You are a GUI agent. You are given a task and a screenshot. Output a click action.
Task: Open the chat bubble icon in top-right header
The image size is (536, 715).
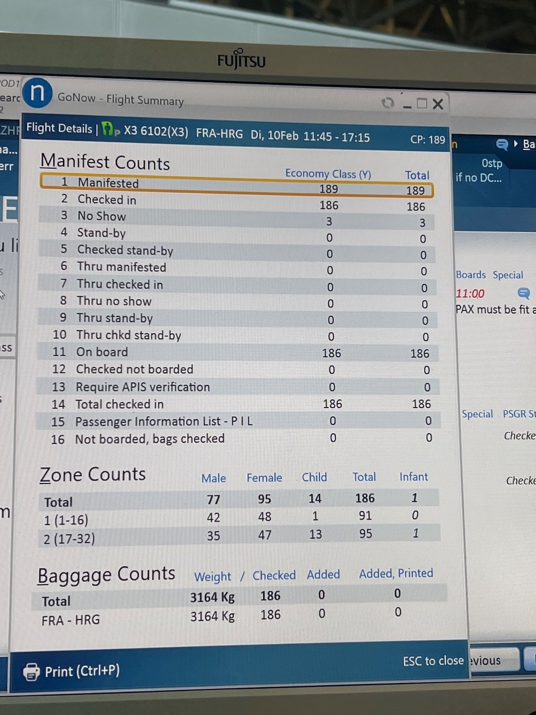501,145
